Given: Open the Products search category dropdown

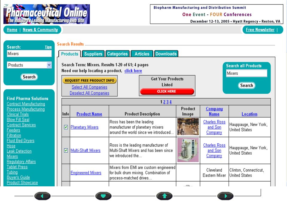Looking at the screenshot, I should coord(29,65).
